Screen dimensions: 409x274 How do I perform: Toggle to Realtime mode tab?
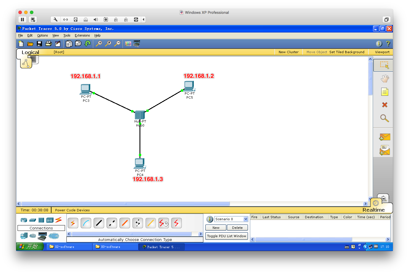tap(373, 210)
